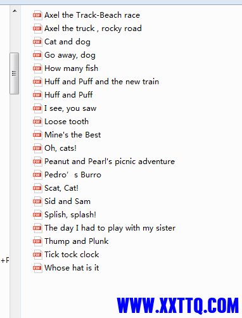This screenshot has width=242, height=318.
Task: Select the PDF icon next to Scat, Cat!
Action: [37, 188]
